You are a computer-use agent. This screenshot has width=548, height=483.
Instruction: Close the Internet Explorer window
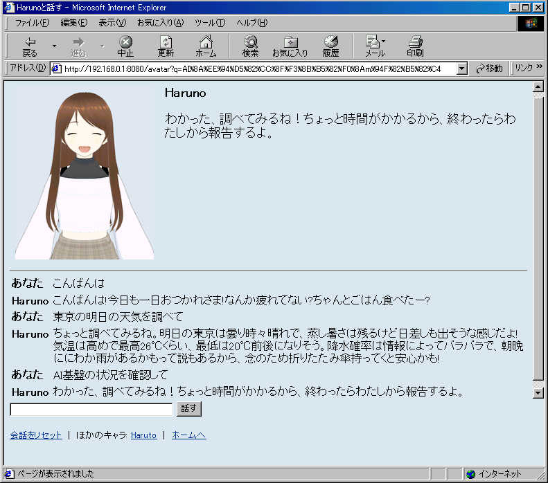538,8
